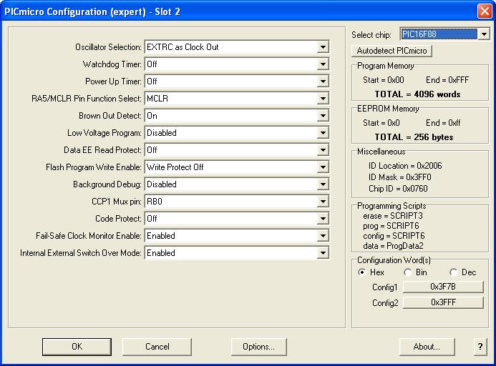This screenshot has height=366, width=496.
Task: Click the EEPROM Memory Start = 0x0 text
Action: coord(381,123)
